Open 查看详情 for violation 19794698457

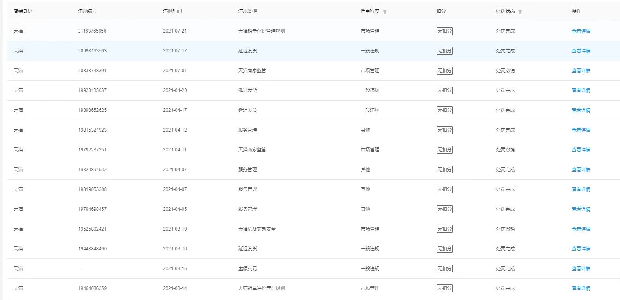581,209
